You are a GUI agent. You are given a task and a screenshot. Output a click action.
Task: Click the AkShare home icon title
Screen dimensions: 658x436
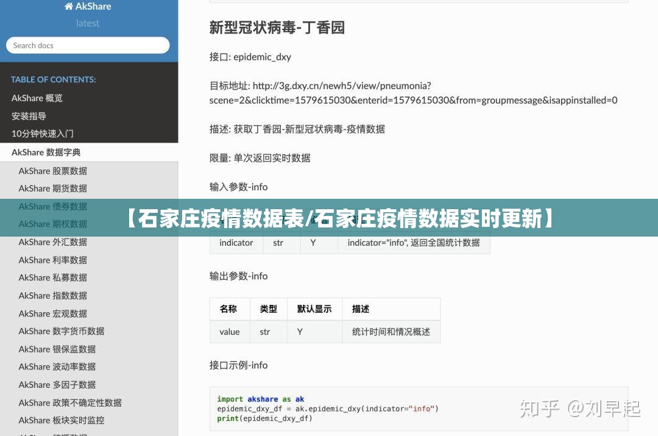[88, 7]
